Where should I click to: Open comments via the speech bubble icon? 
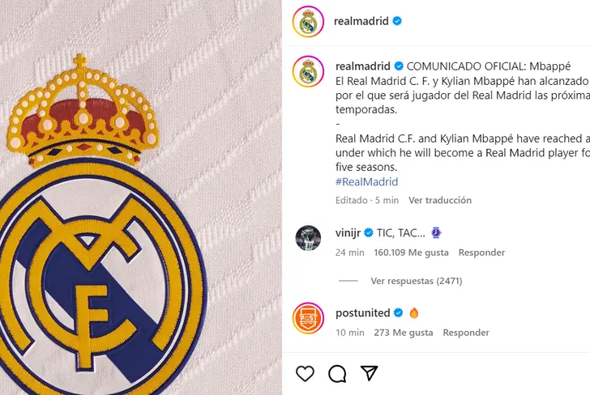point(337,374)
